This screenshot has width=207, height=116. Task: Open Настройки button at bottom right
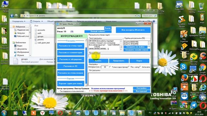pos(142,88)
